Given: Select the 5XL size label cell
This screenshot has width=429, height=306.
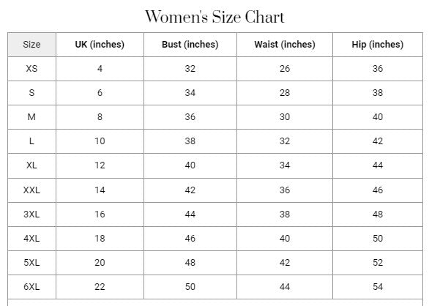Looking at the screenshot, I should [x=31, y=263].
